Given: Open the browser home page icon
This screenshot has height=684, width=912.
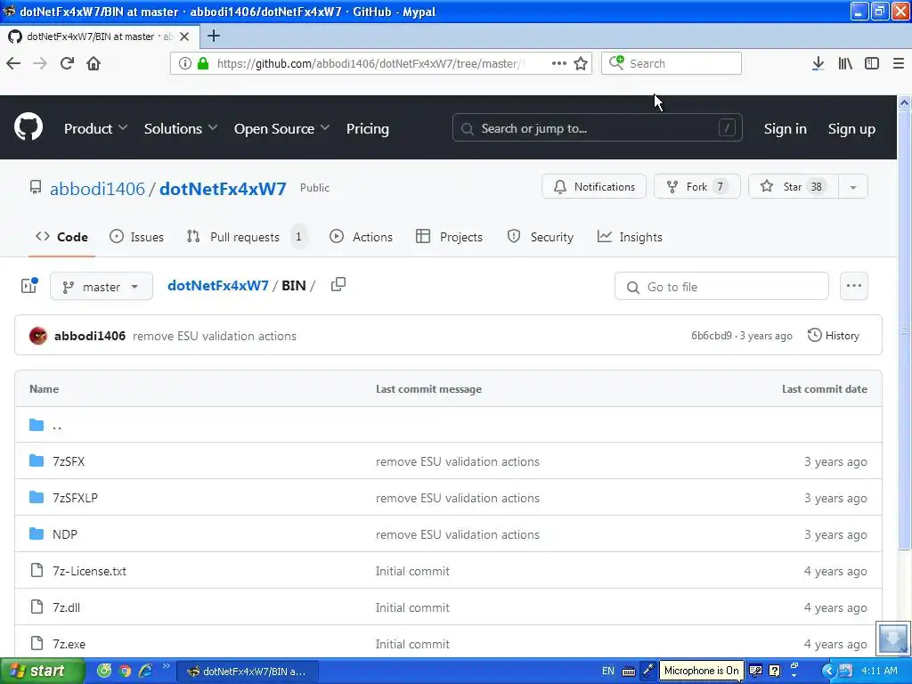Looking at the screenshot, I should click(x=94, y=63).
